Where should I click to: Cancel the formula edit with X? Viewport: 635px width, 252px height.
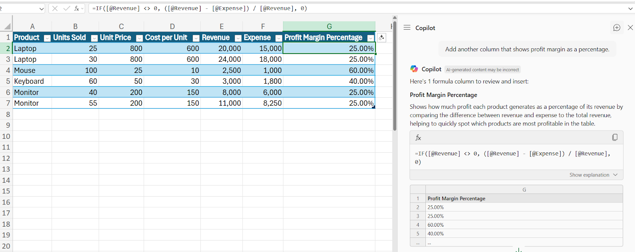(x=55, y=8)
